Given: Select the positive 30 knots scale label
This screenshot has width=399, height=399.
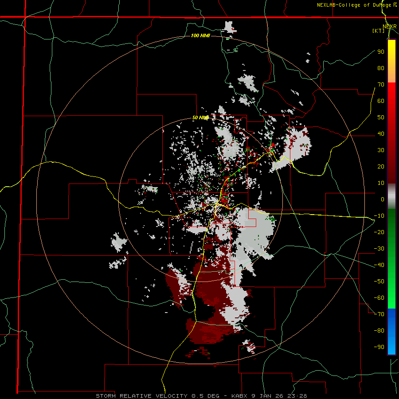Looking at the screenshot, I should tap(381, 150).
